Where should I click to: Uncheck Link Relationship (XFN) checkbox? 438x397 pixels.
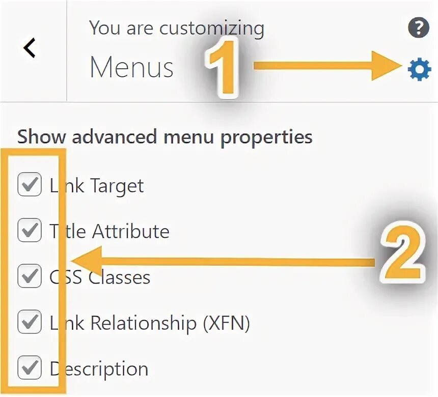pyautogui.click(x=29, y=323)
